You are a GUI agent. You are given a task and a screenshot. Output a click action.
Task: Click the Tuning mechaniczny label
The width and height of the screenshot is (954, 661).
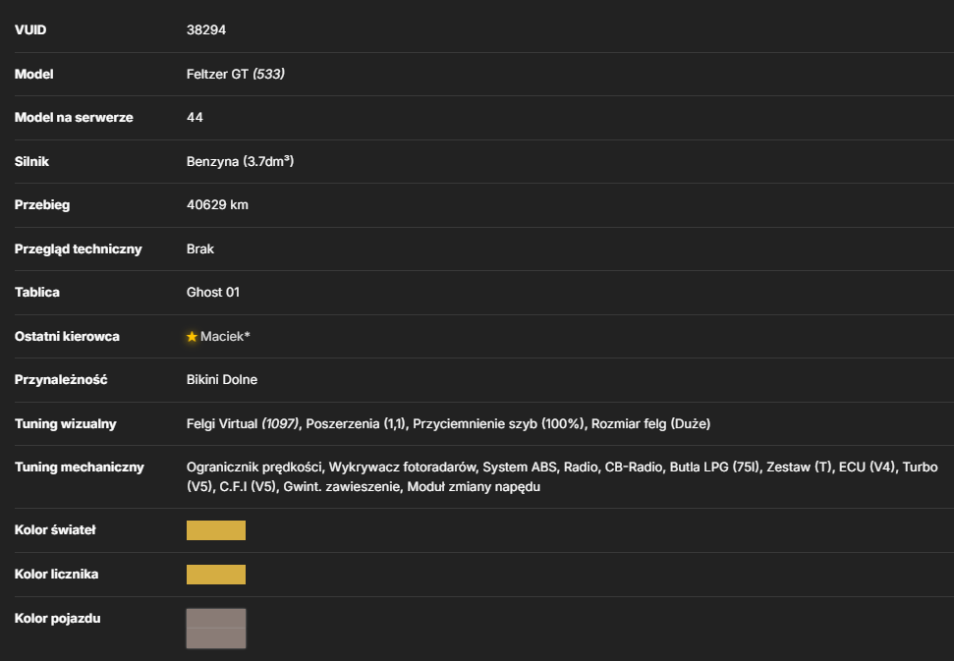[x=80, y=467]
